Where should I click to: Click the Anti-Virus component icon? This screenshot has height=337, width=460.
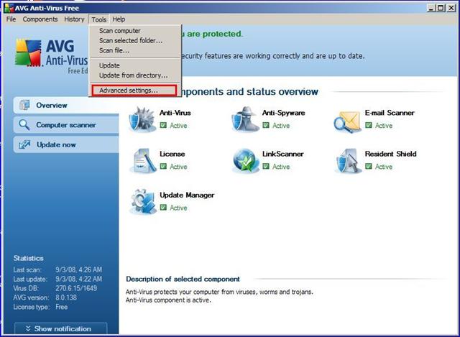coord(142,119)
